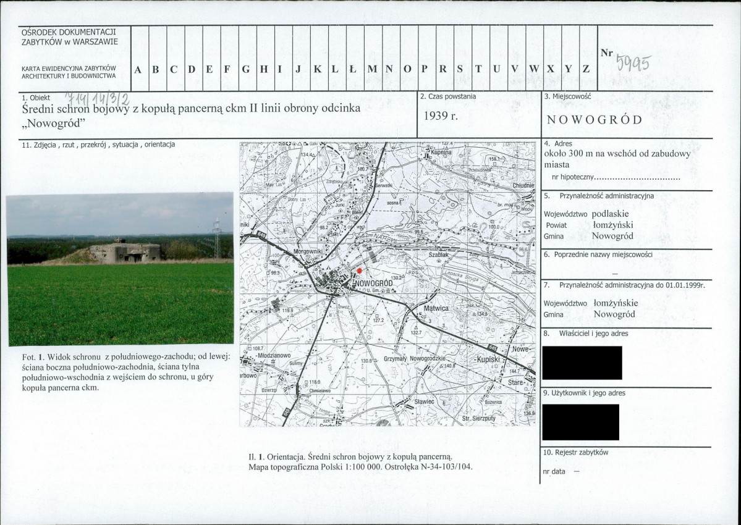Click the letter A index cell
The width and height of the screenshot is (741, 525).
(x=140, y=58)
